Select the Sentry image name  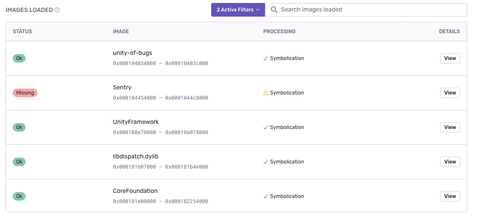122,87
